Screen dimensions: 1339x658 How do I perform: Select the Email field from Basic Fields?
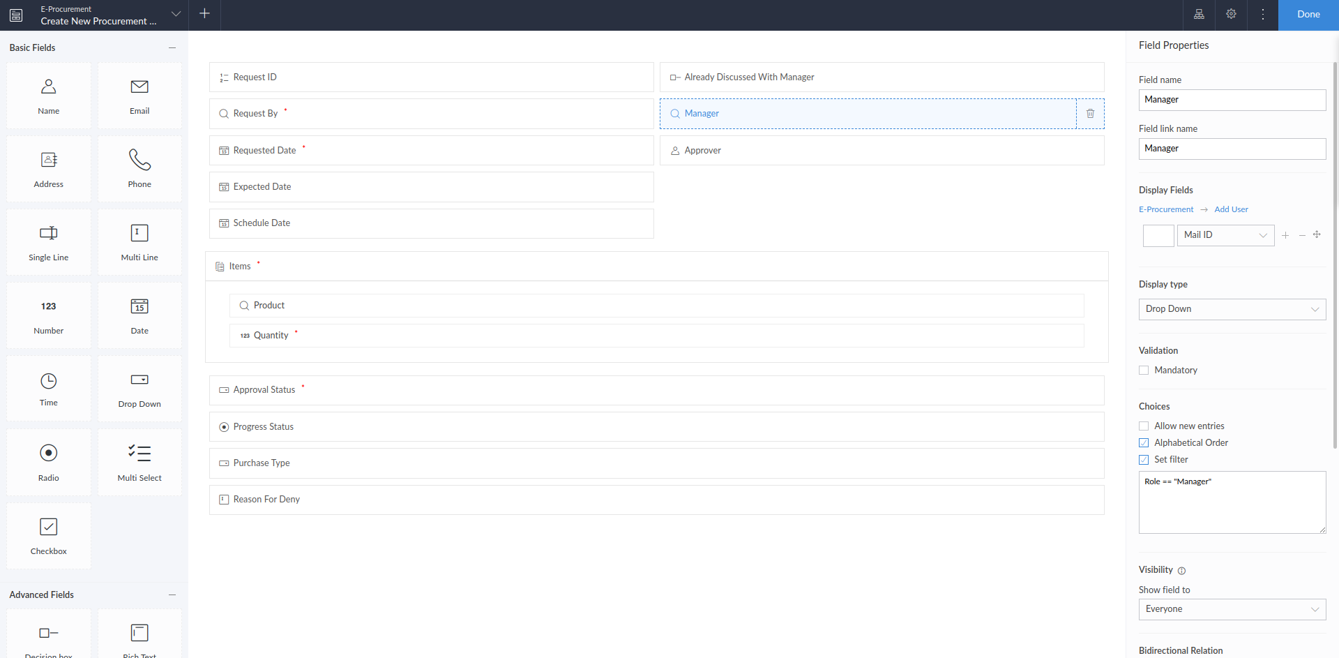point(139,96)
